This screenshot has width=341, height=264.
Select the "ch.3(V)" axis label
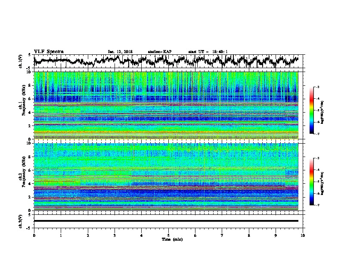[x=21, y=221]
